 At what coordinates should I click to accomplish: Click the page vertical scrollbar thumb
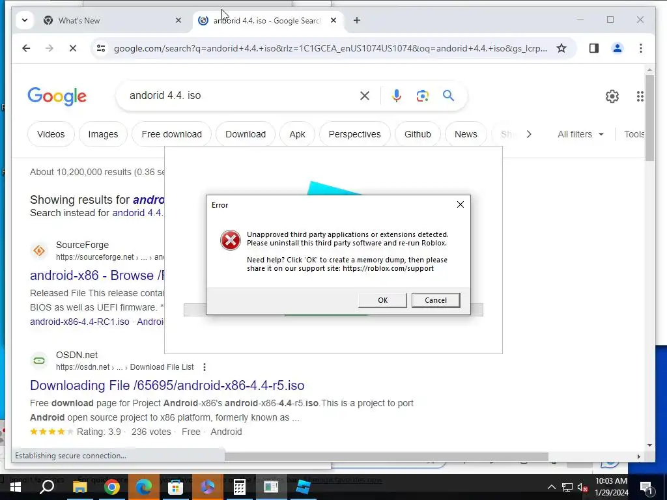click(649, 117)
